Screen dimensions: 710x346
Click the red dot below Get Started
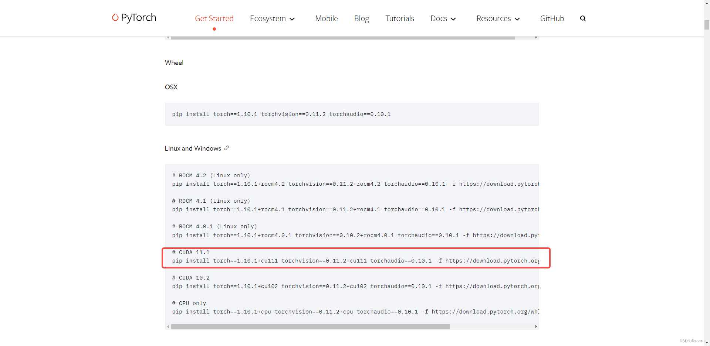(x=214, y=29)
